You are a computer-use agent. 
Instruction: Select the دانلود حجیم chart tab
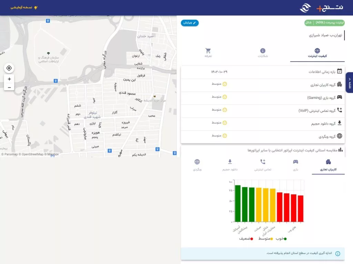pos(230,165)
